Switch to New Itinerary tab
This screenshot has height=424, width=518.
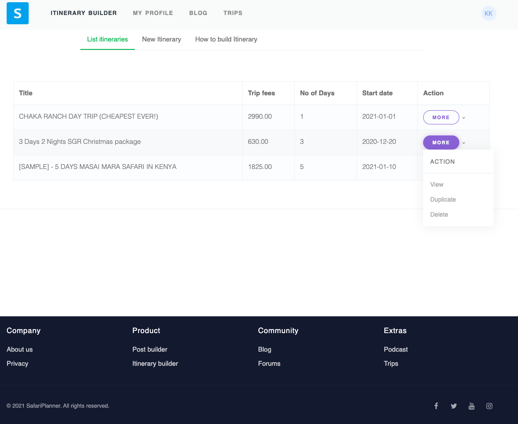point(161,39)
